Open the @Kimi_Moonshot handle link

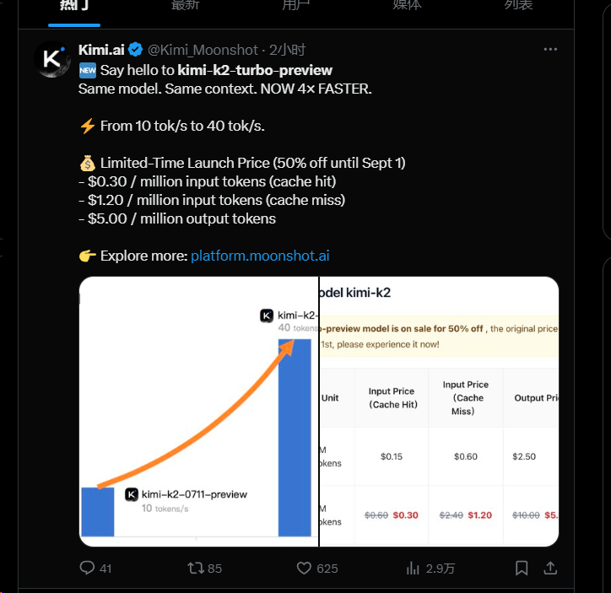coord(203,50)
